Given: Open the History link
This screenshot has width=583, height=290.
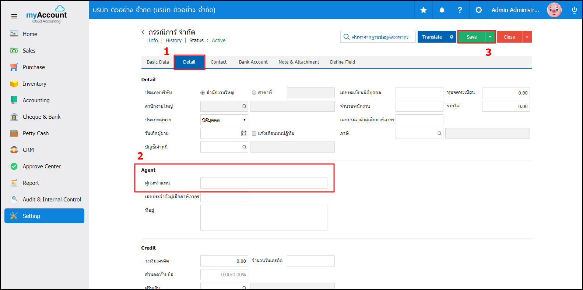Looking at the screenshot, I should point(173,40).
